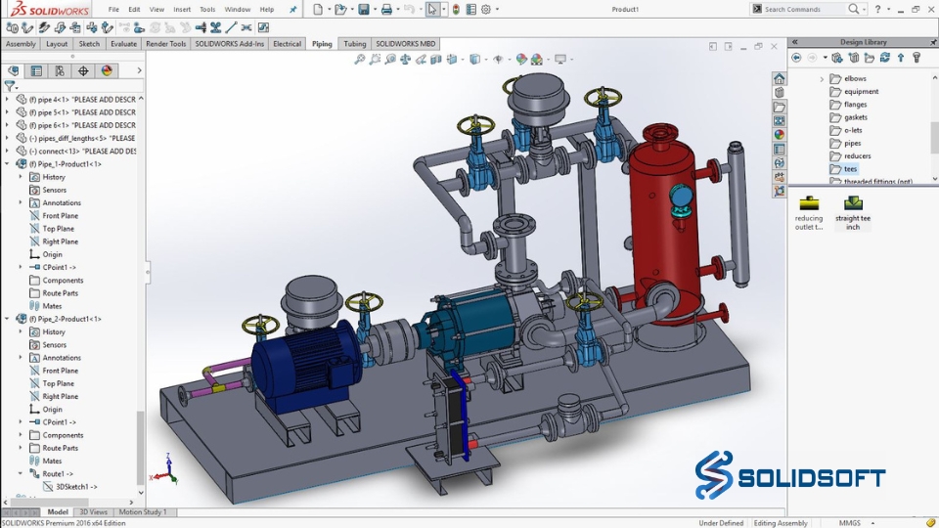Click the Save icon in top toolbar

click(364, 9)
